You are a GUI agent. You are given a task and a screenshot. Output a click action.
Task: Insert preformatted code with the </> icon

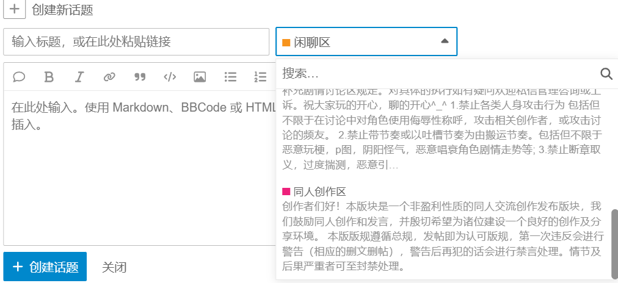[170, 77]
